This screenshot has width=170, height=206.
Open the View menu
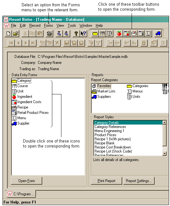click(x=60, y=25)
